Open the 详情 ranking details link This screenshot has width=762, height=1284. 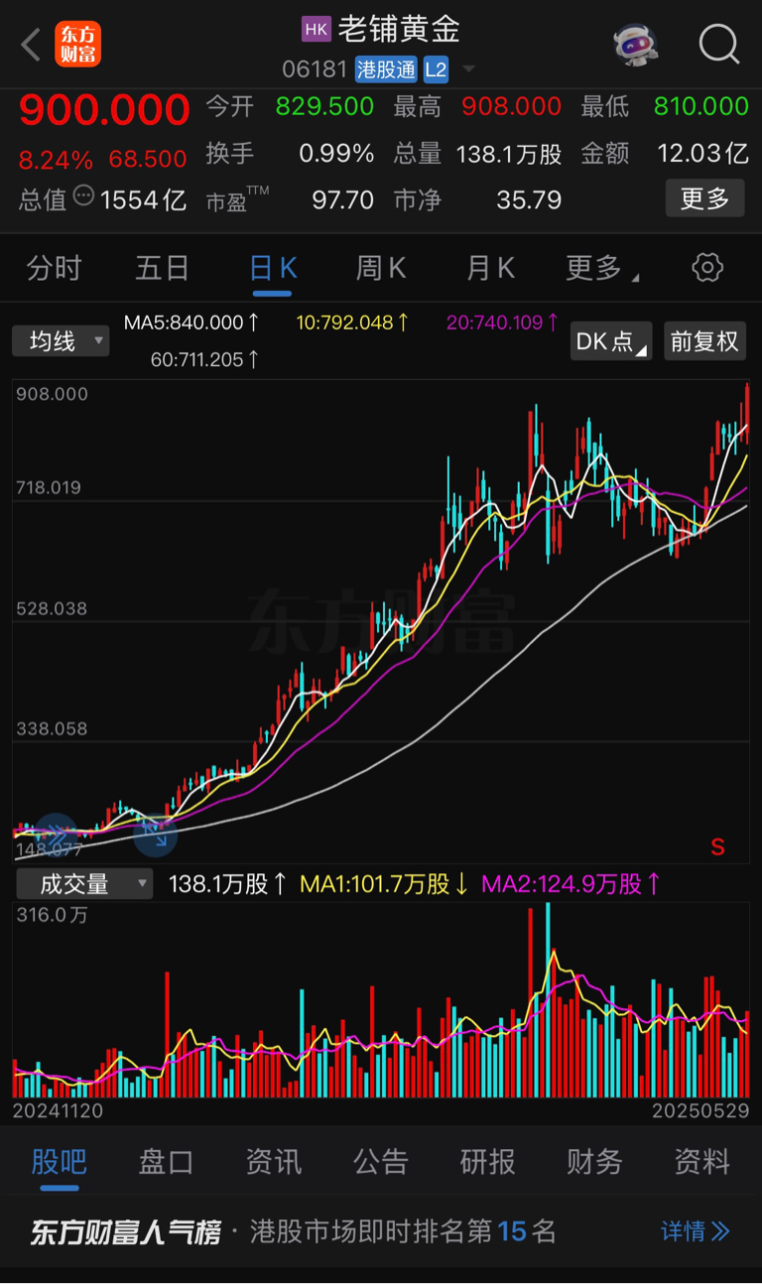tap(696, 1231)
